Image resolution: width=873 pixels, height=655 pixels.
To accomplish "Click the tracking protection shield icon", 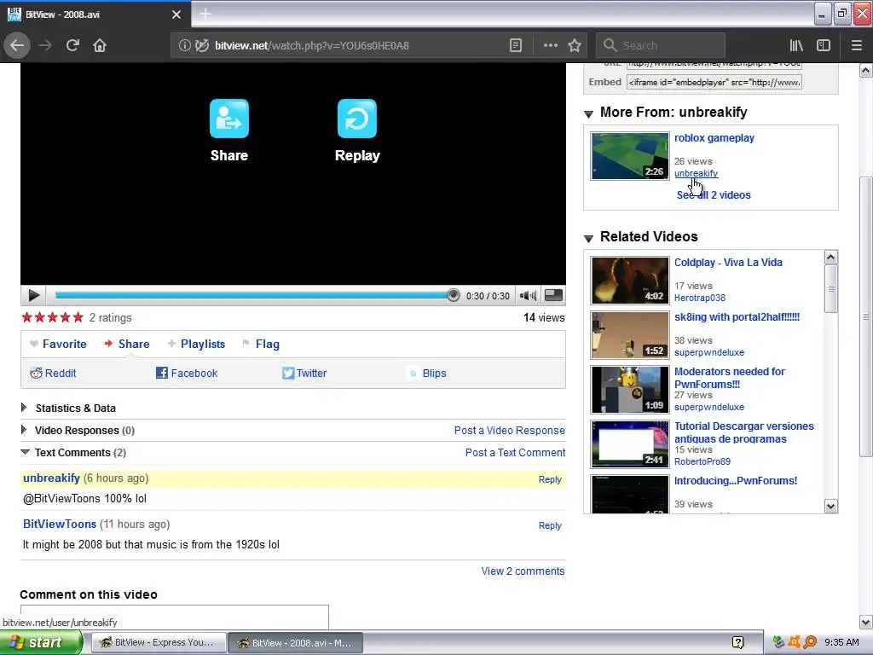I will (x=202, y=46).
